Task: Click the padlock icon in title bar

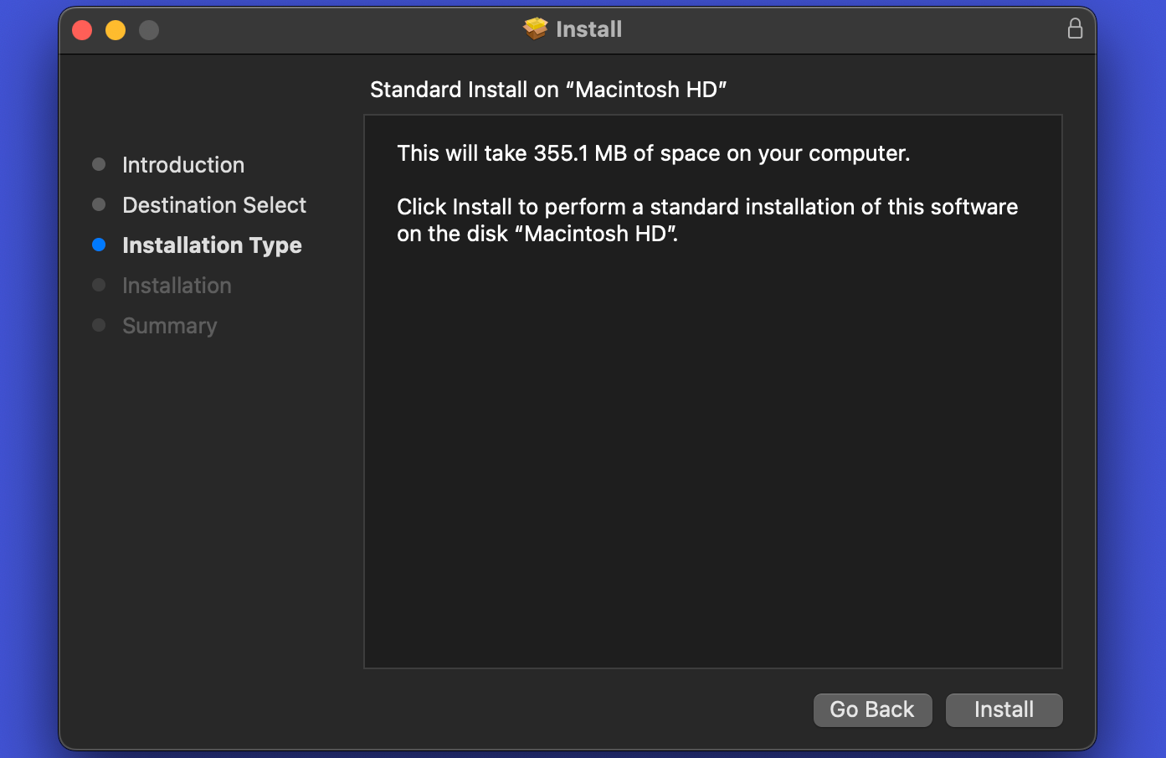Action: [x=1075, y=29]
